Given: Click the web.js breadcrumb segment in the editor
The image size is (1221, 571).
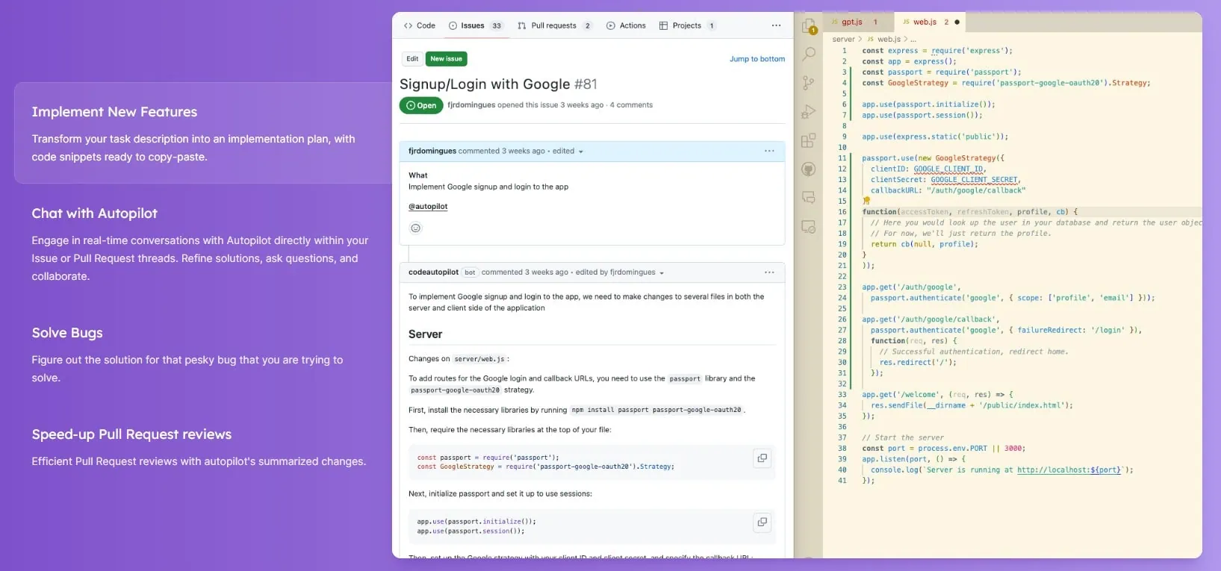Looking at the screenshot, I should coord(884,40).
